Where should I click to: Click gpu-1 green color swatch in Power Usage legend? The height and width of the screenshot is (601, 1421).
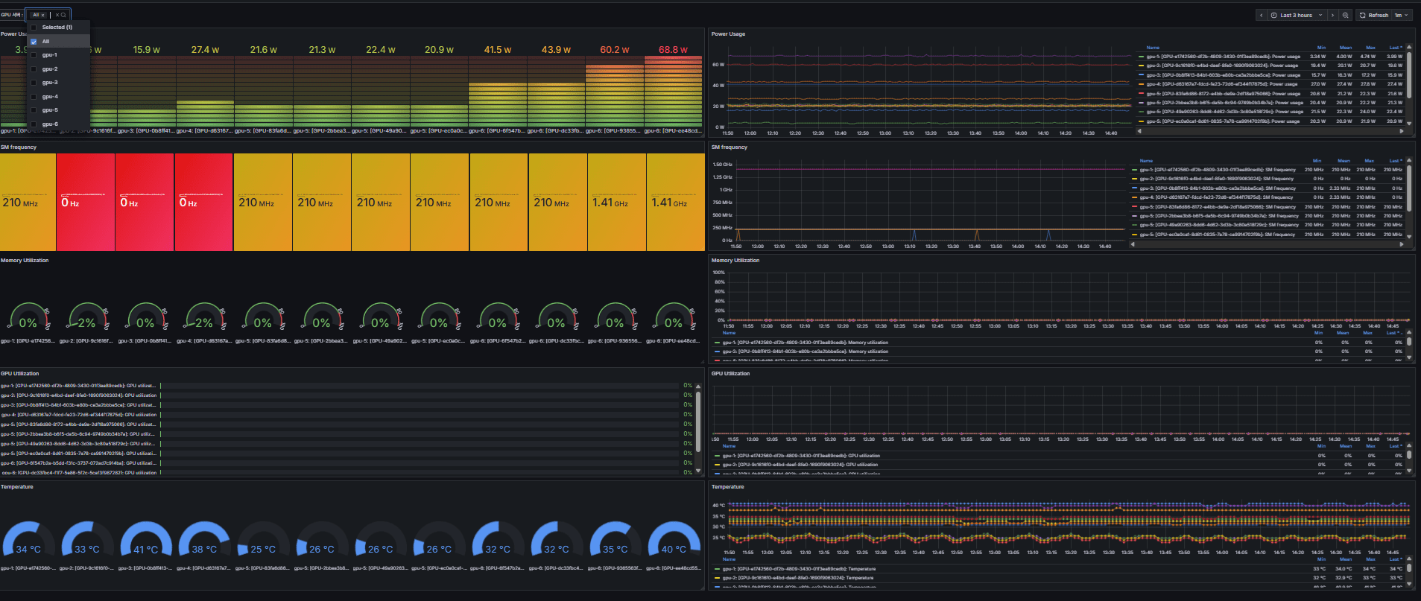pos(1141,57)
